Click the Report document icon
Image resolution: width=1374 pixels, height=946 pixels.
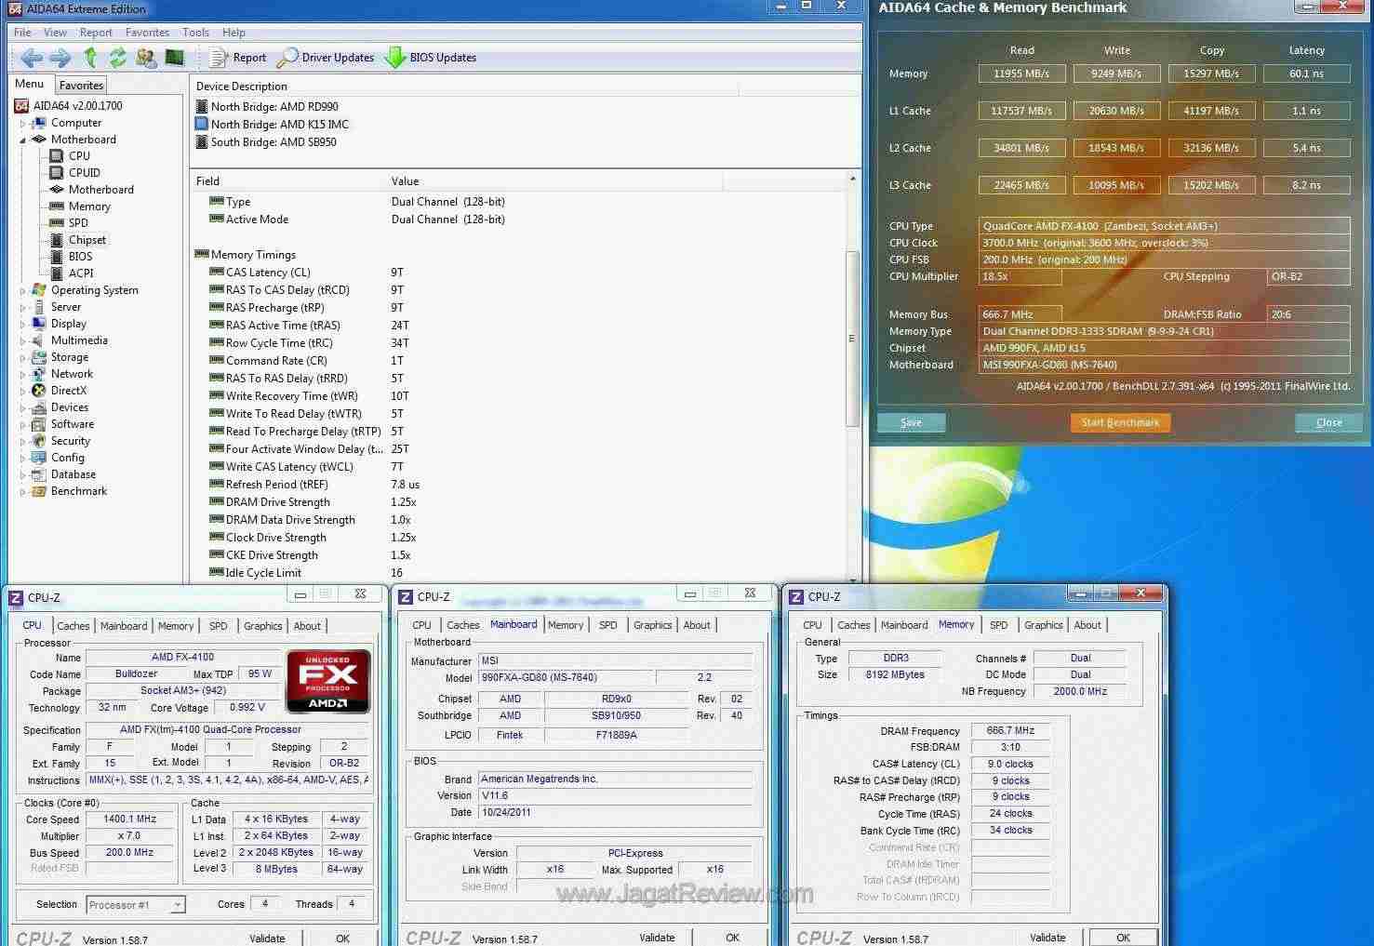click(x=219, y=58)
